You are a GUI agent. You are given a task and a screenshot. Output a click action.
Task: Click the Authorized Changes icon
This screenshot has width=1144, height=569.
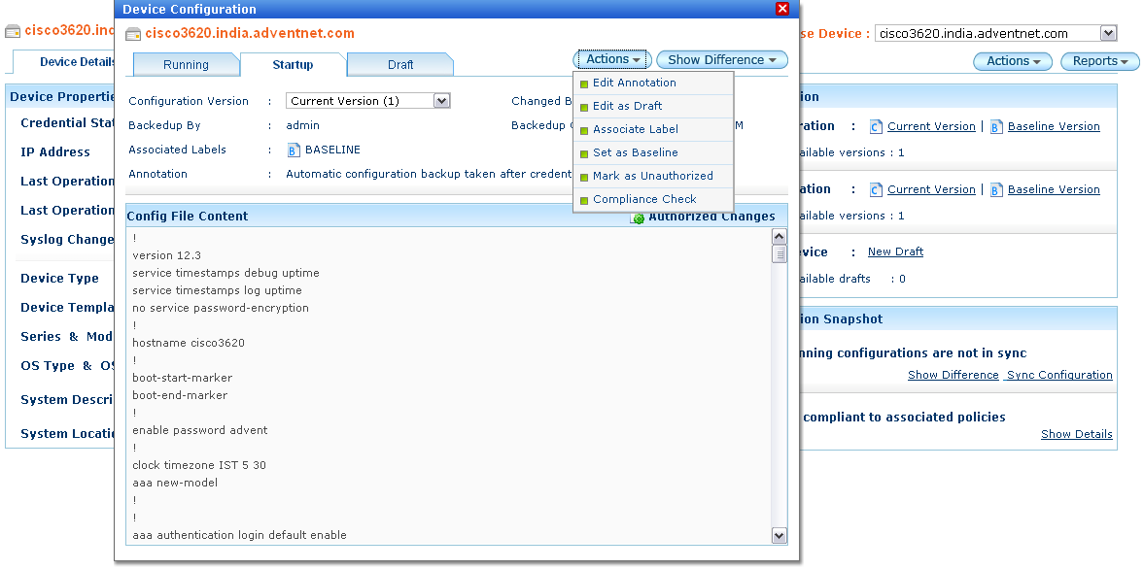[638, 218]
